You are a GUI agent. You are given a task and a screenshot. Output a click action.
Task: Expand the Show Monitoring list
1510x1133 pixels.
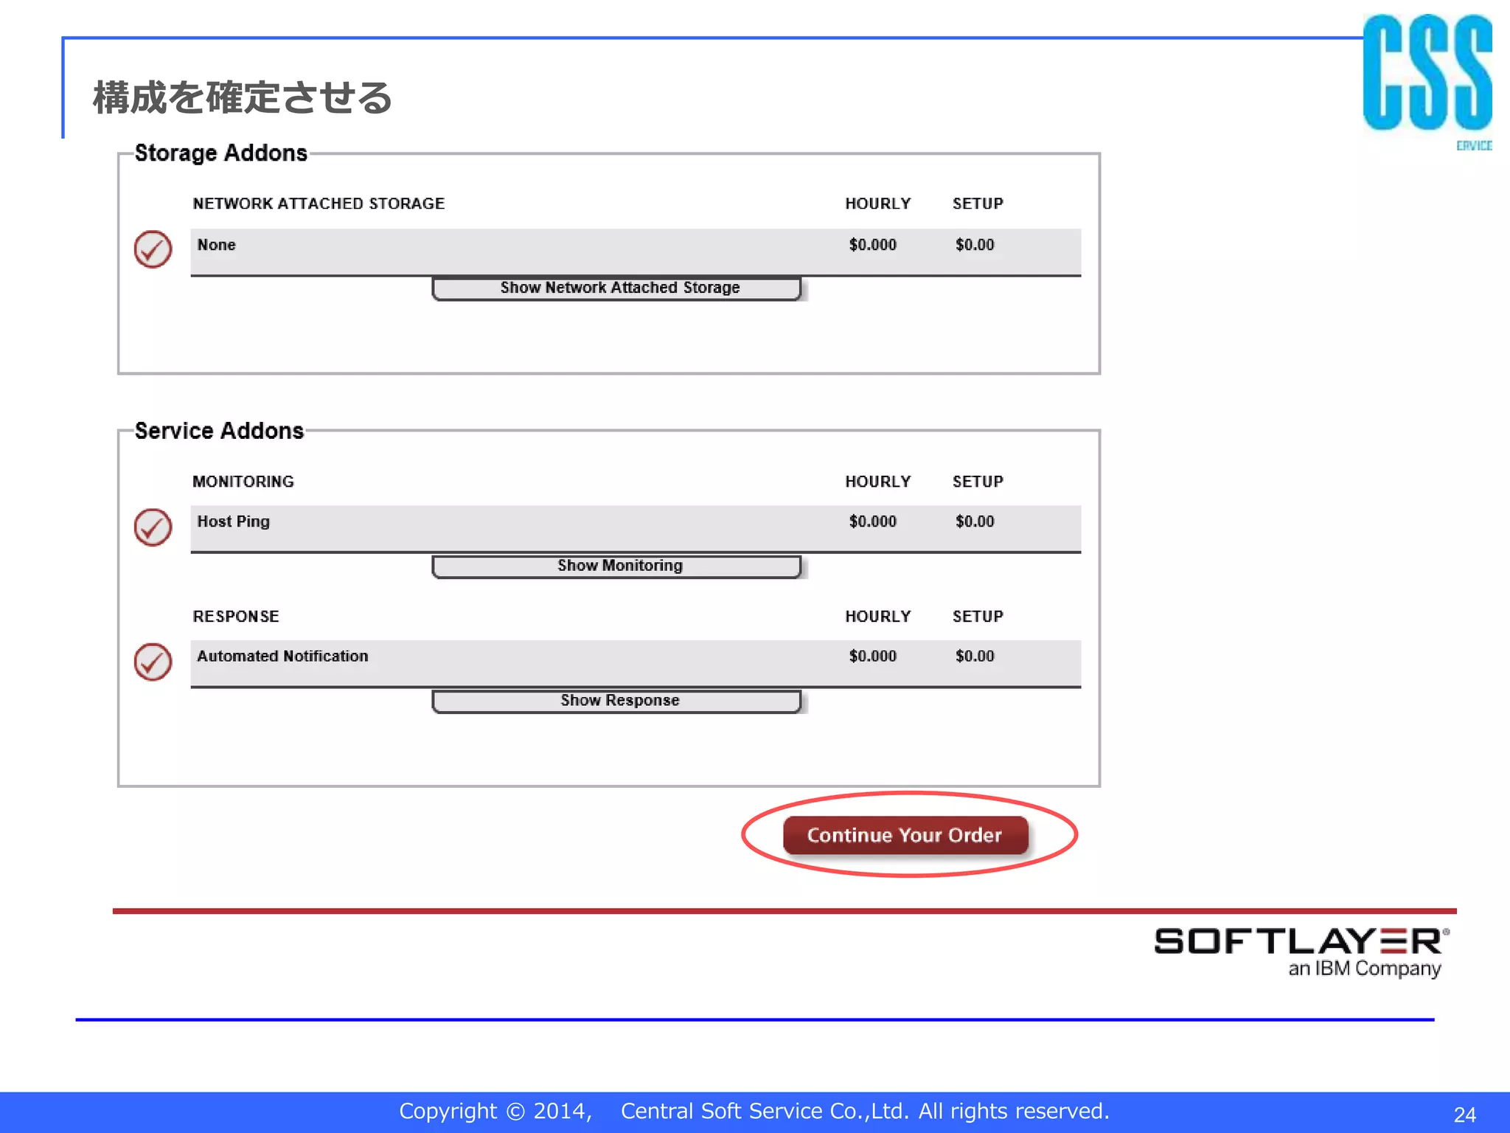tap(617, 566)
